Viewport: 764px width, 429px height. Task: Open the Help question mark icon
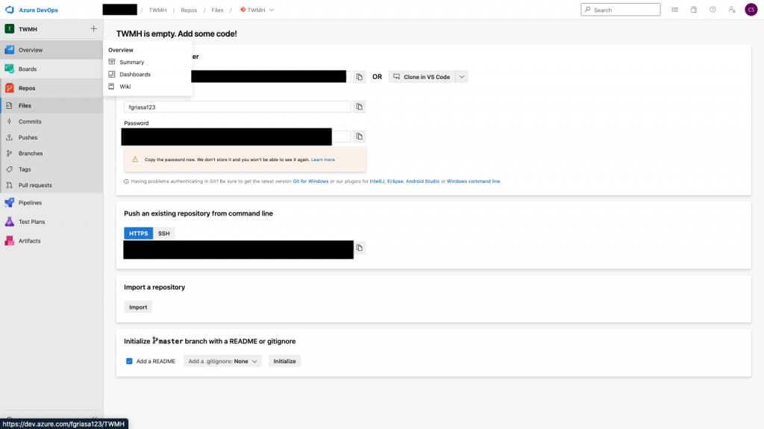tap(713, 10)
